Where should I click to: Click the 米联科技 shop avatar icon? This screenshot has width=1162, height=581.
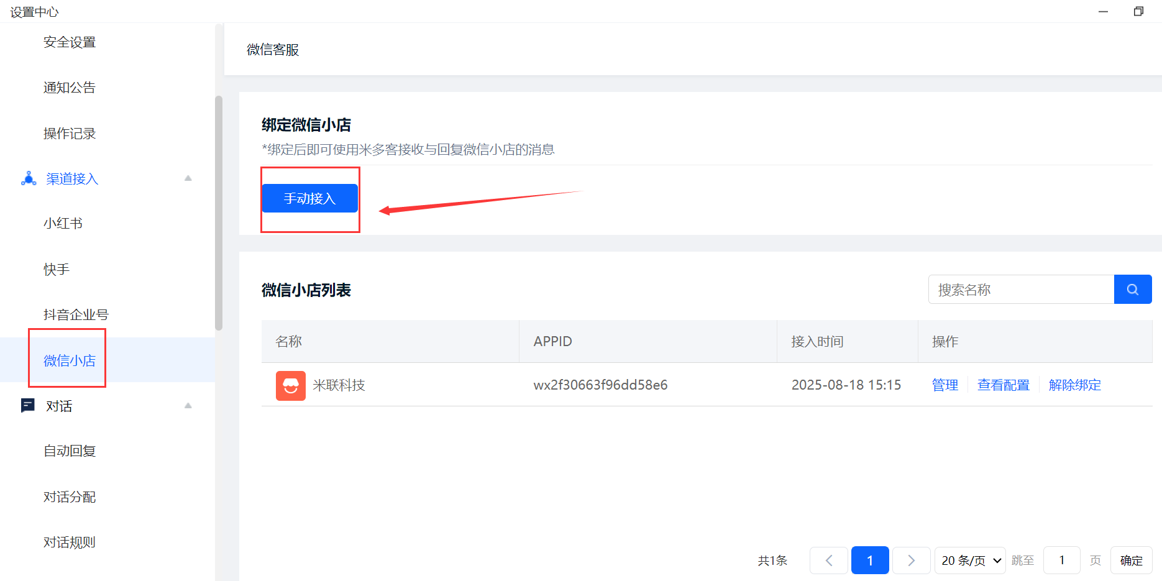click(x=290, y=385)
